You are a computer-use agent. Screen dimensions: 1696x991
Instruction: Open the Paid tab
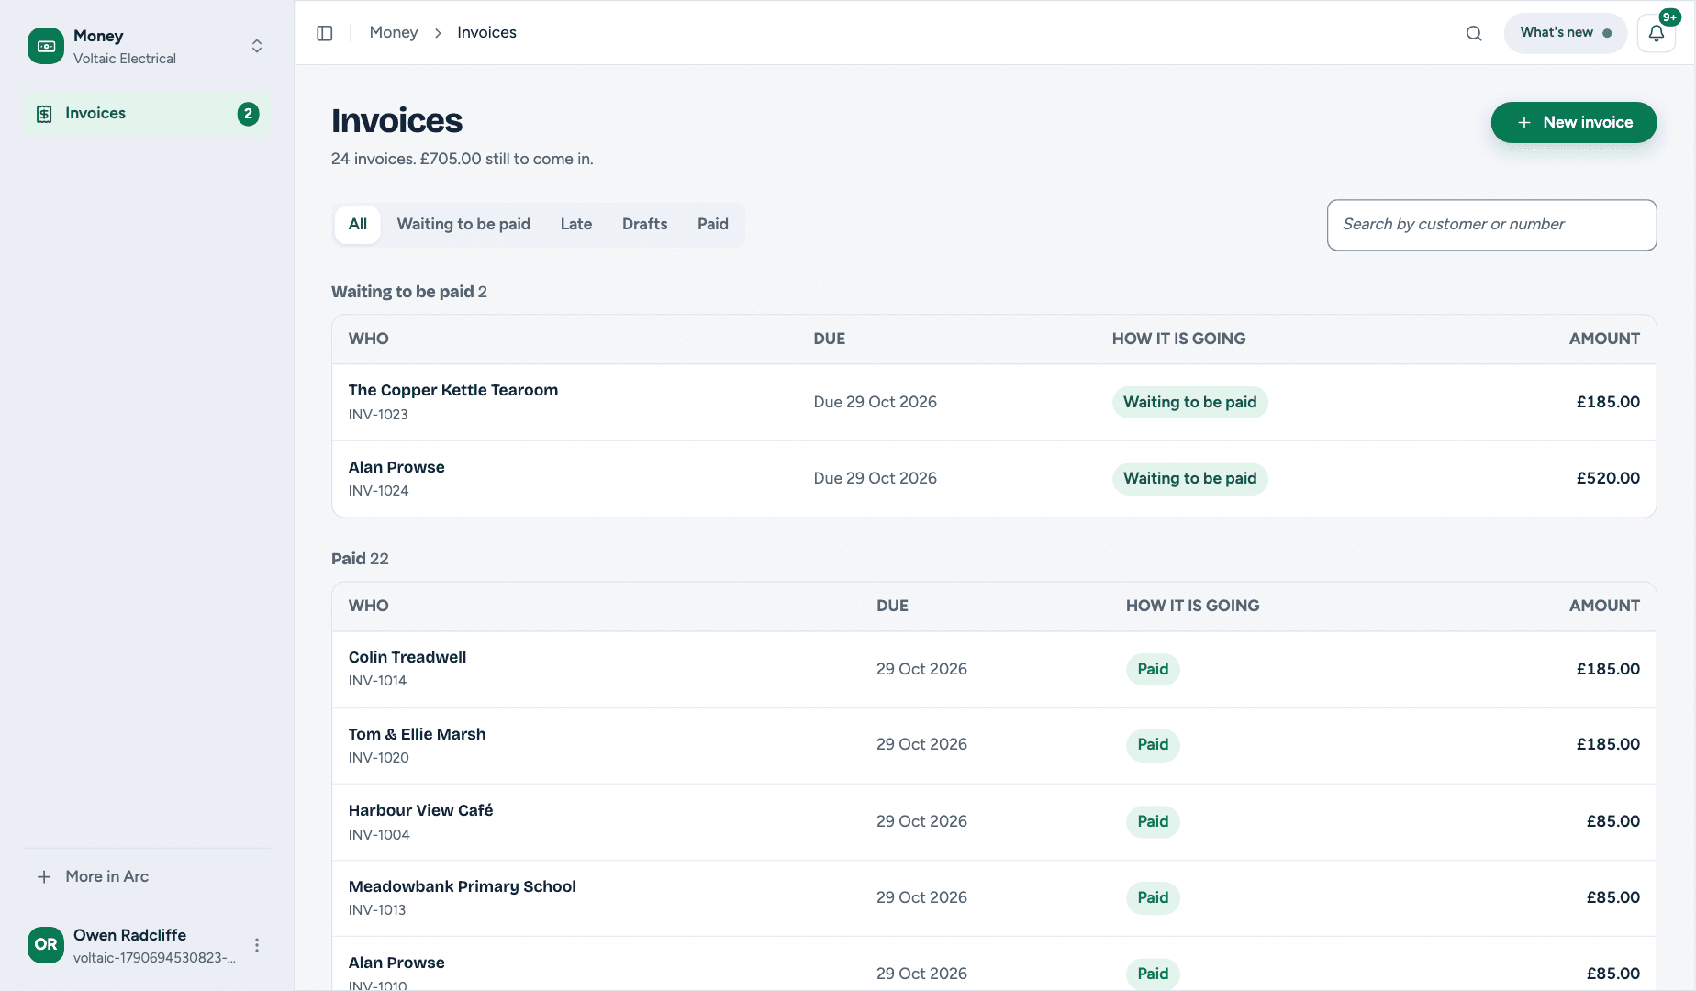pyautogui.click(x=713, y=225)
